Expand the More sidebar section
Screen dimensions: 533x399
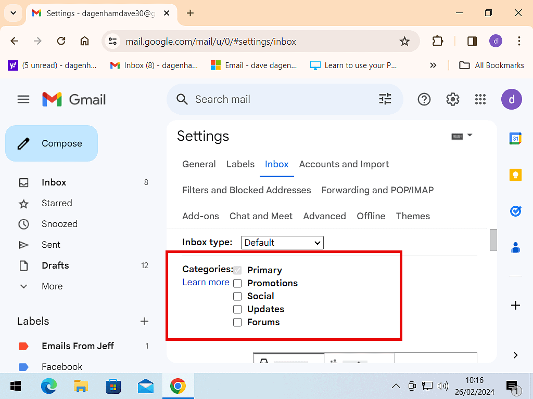click(x=52, y=286)
